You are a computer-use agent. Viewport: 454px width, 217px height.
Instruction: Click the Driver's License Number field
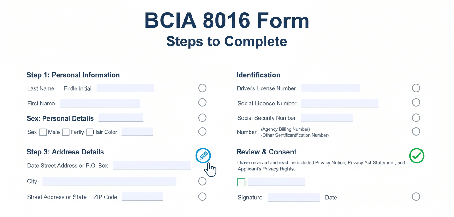[x=330, y=88]
